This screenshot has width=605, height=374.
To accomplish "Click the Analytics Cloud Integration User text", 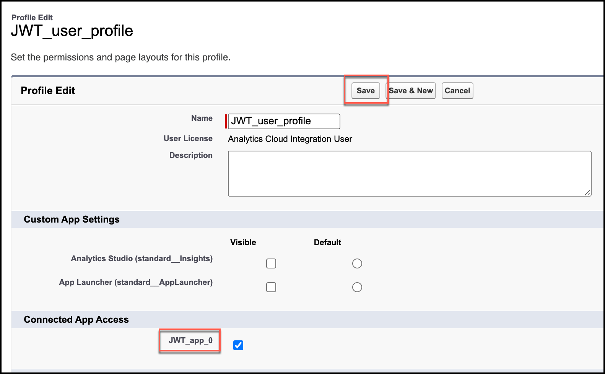I will click(290, 139).
